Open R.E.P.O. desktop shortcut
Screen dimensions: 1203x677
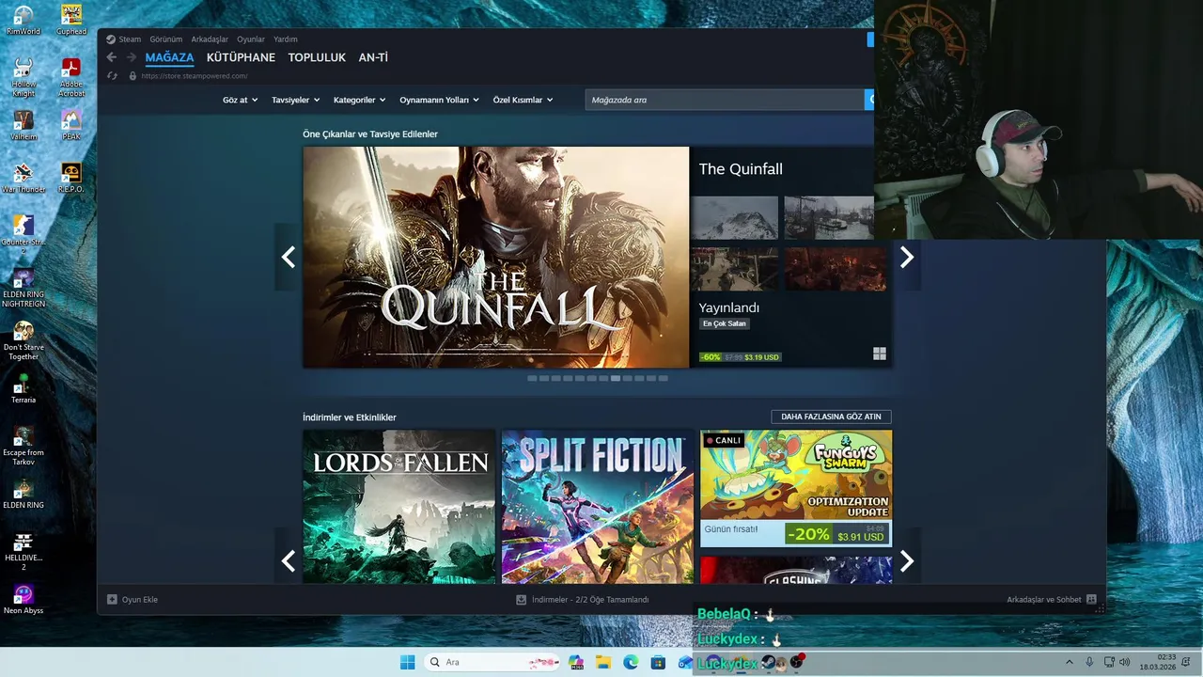71,178
